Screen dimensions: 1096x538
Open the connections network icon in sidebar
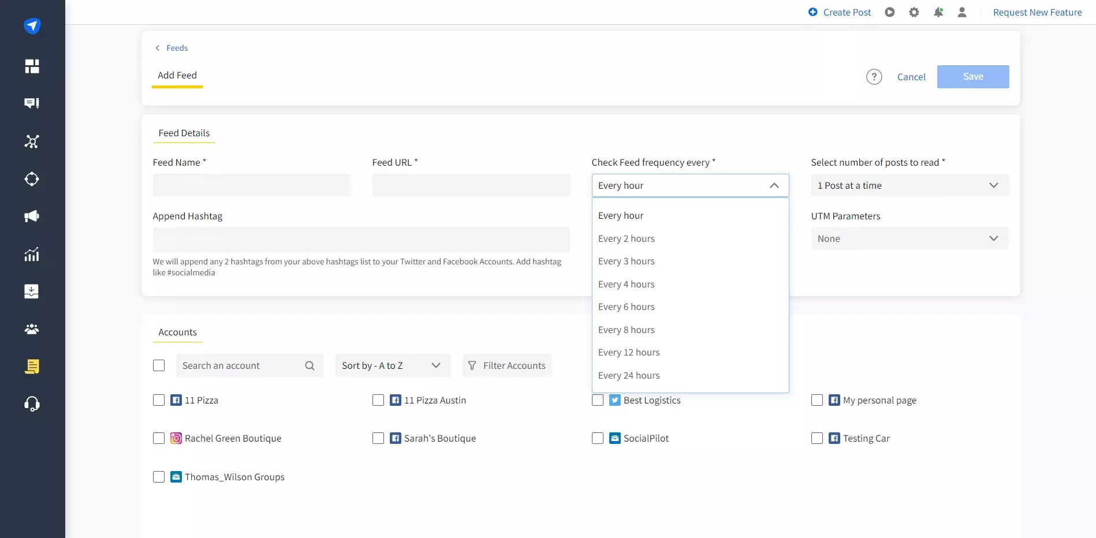click(x=32, y=141)
